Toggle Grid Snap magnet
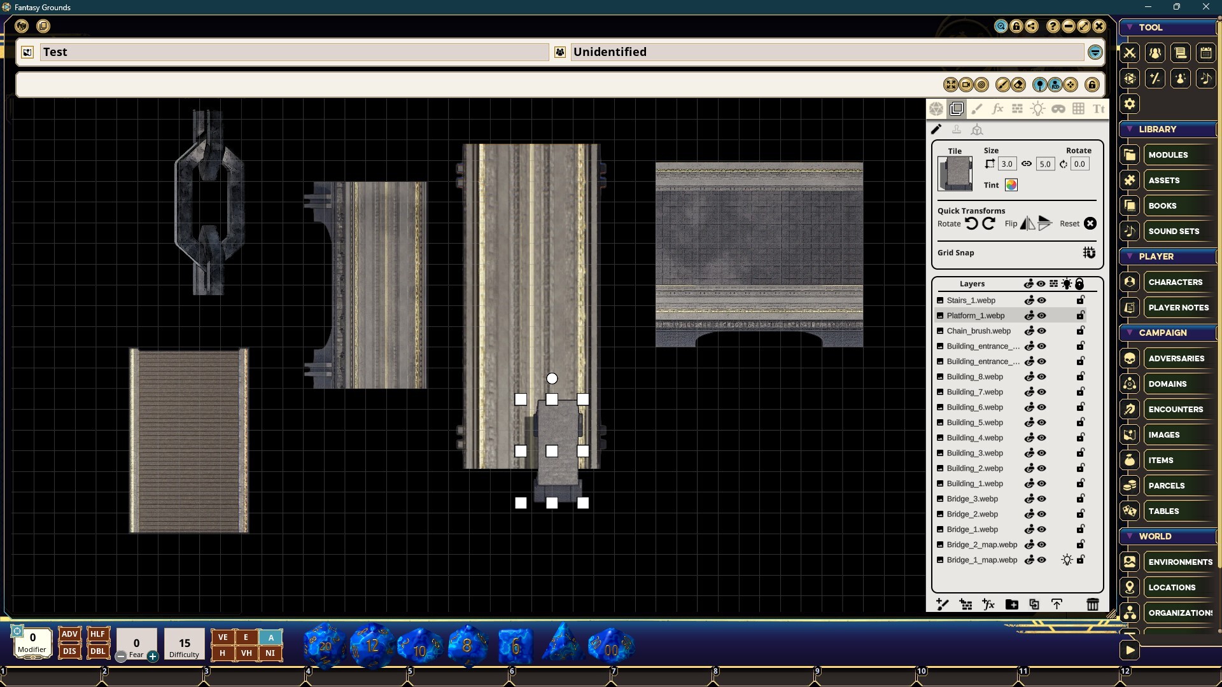The width and height of the screenshot is (1222, 687). click(1089, 253)
